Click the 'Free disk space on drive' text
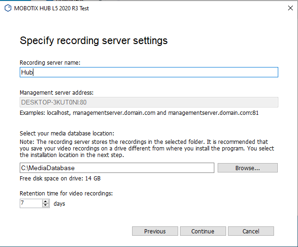The width and height of the screenshot is (298, 247). click(x=60, y=179)
